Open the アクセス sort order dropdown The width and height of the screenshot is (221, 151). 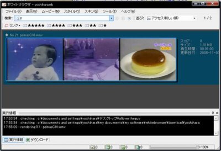click(171, 18)
